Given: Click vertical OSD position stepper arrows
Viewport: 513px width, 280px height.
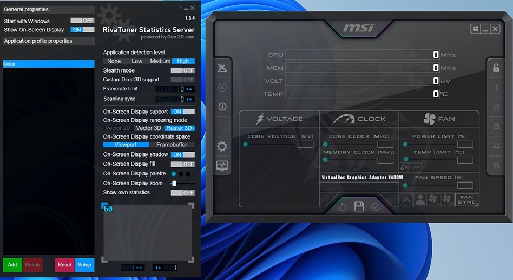Looking at the screenshot, I should (x=158, y=268).
